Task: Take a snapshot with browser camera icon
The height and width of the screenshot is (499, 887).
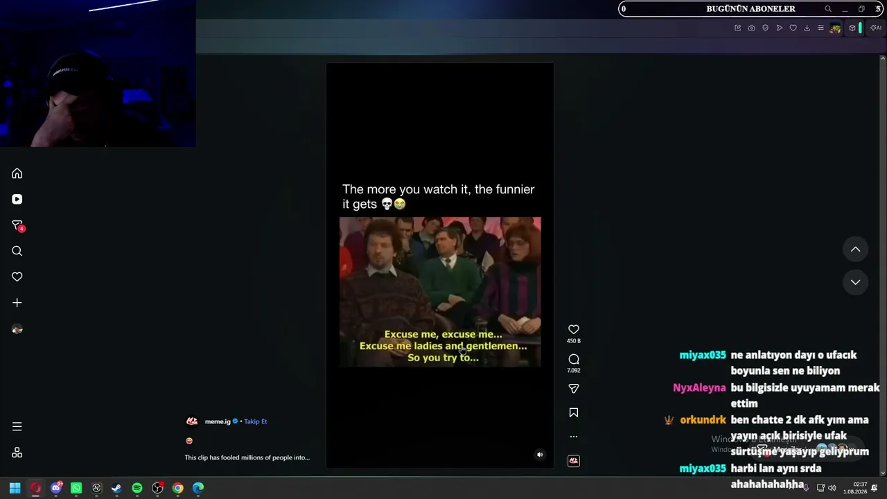Action: click(751, 28)
